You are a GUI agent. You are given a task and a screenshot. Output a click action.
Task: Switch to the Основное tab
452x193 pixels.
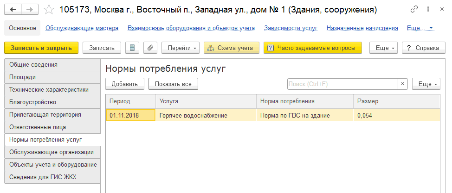click(x=22, y=28)
